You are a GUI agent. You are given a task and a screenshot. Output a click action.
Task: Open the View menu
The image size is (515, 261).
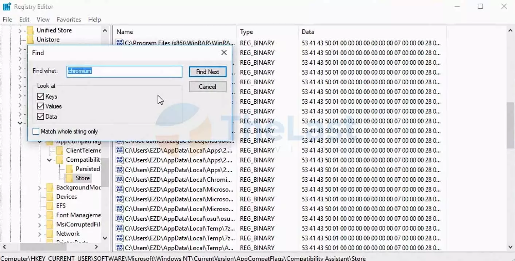pos(43,20)
